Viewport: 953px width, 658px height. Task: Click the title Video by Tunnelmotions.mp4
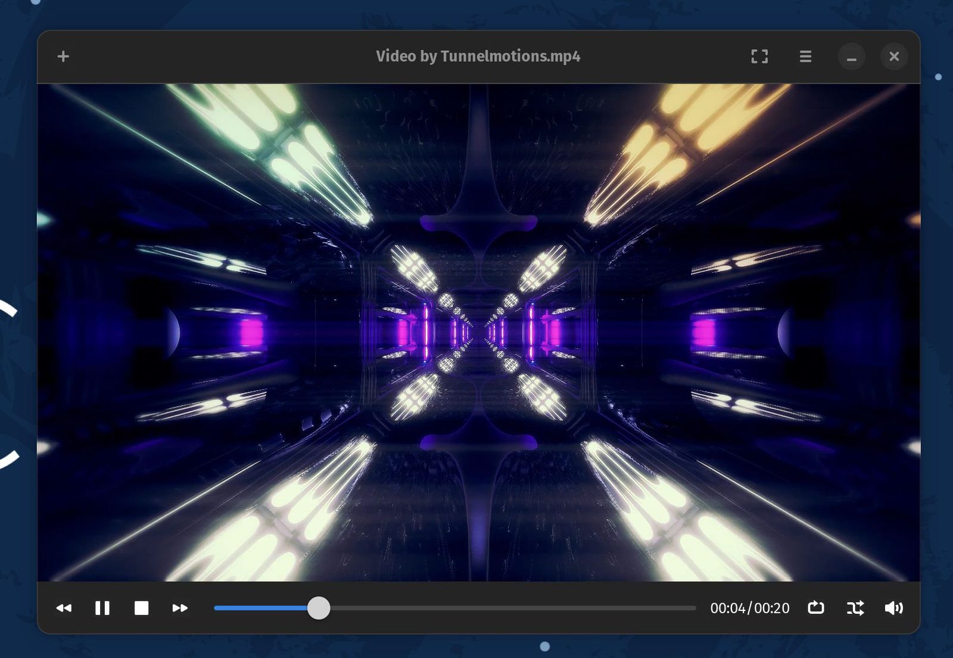tap(478, 56)
